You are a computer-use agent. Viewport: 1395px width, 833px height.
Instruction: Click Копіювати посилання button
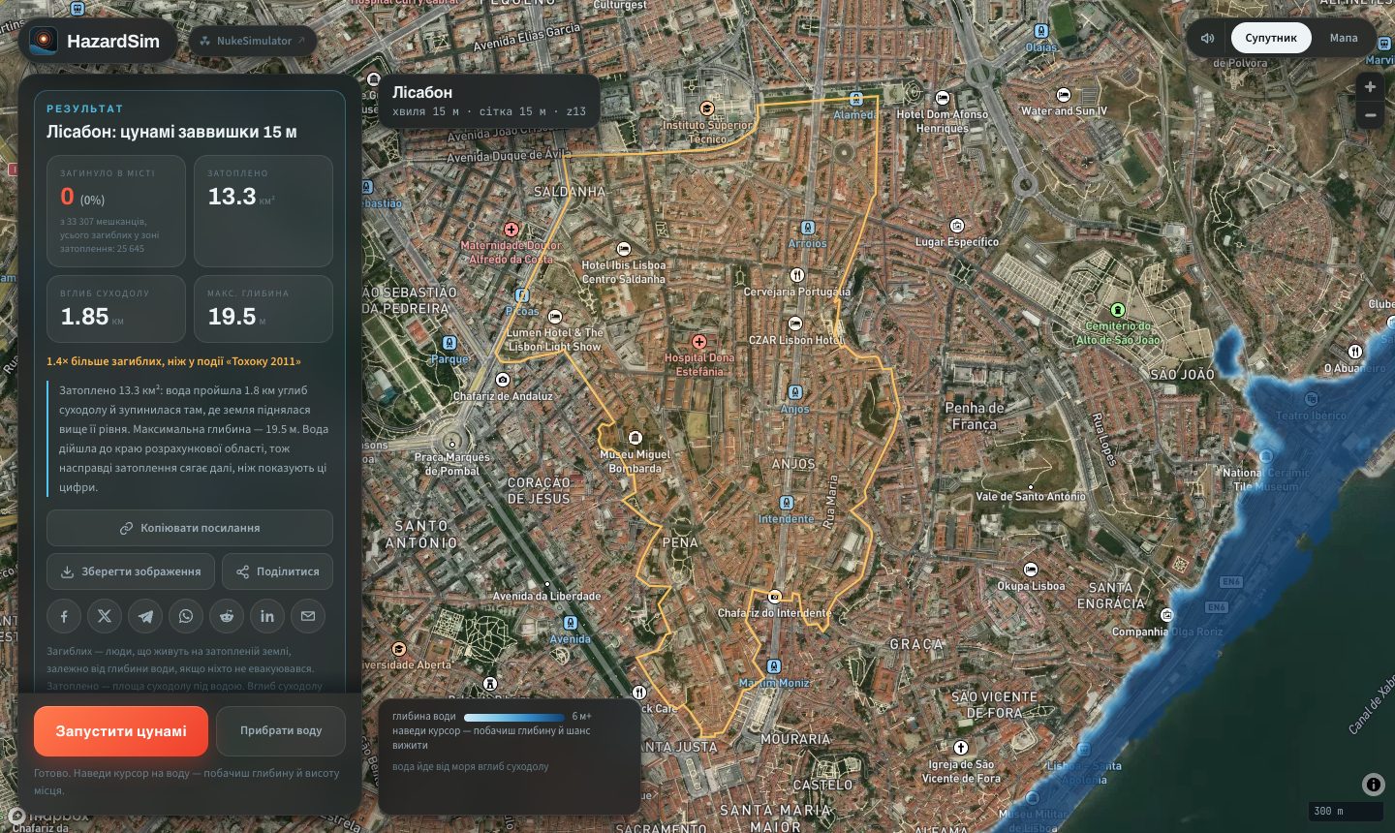pyautogui.click(x=190, y=528)
